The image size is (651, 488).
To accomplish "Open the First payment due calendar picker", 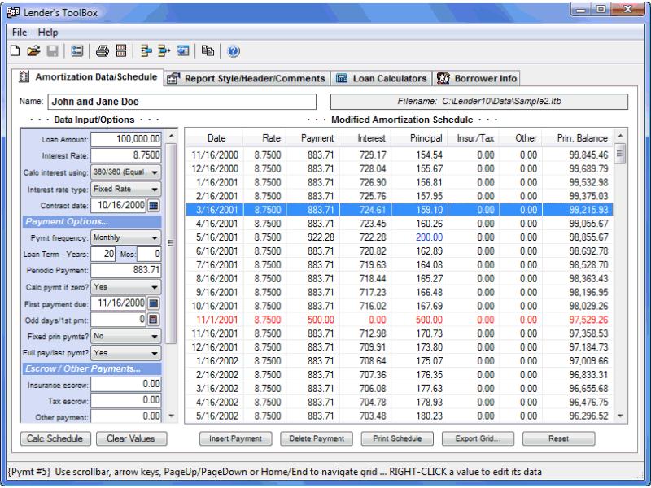I will point(153,303).
